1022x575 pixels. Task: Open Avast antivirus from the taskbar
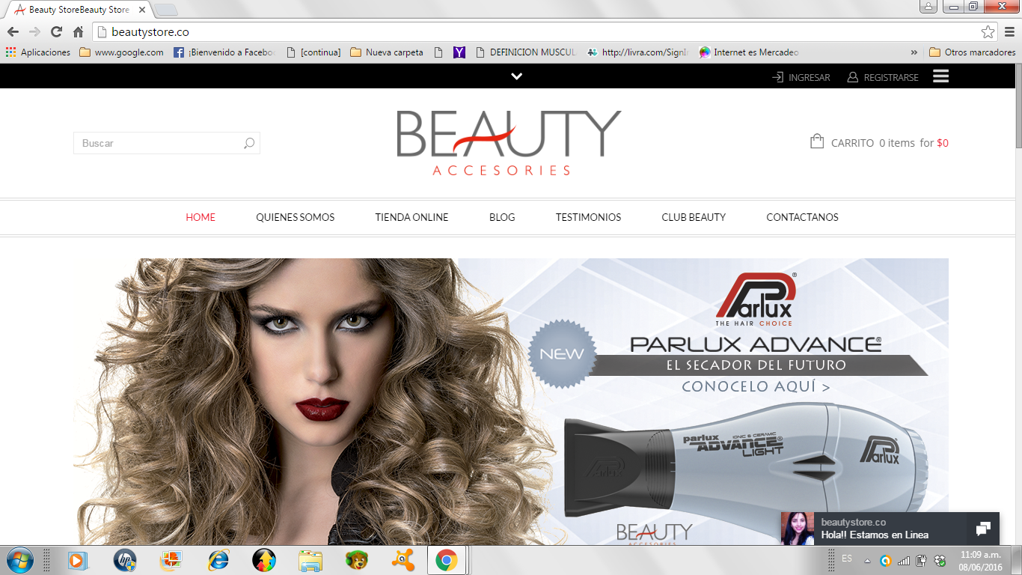coord(404,560)
